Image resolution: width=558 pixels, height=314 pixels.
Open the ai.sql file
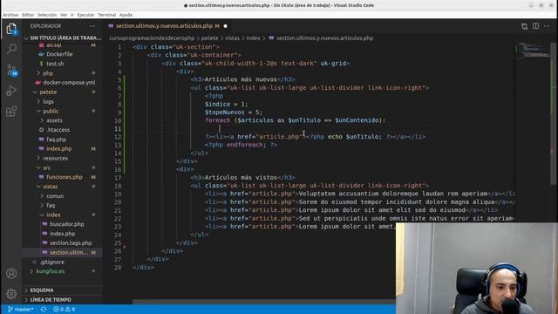pos(54,45)
